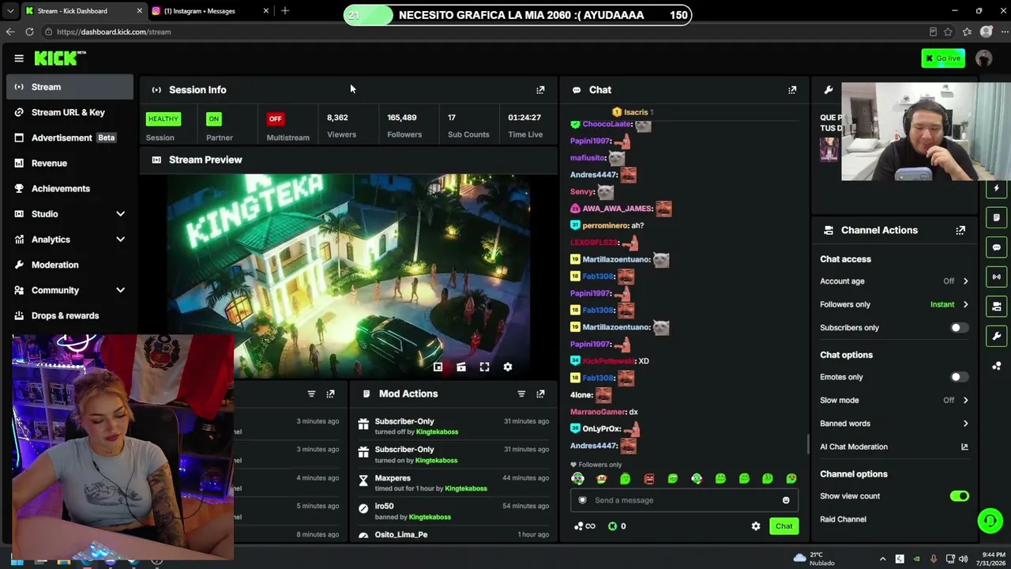Open the Followers only Instant options
1011x569 pixels.
coord(949,304)
